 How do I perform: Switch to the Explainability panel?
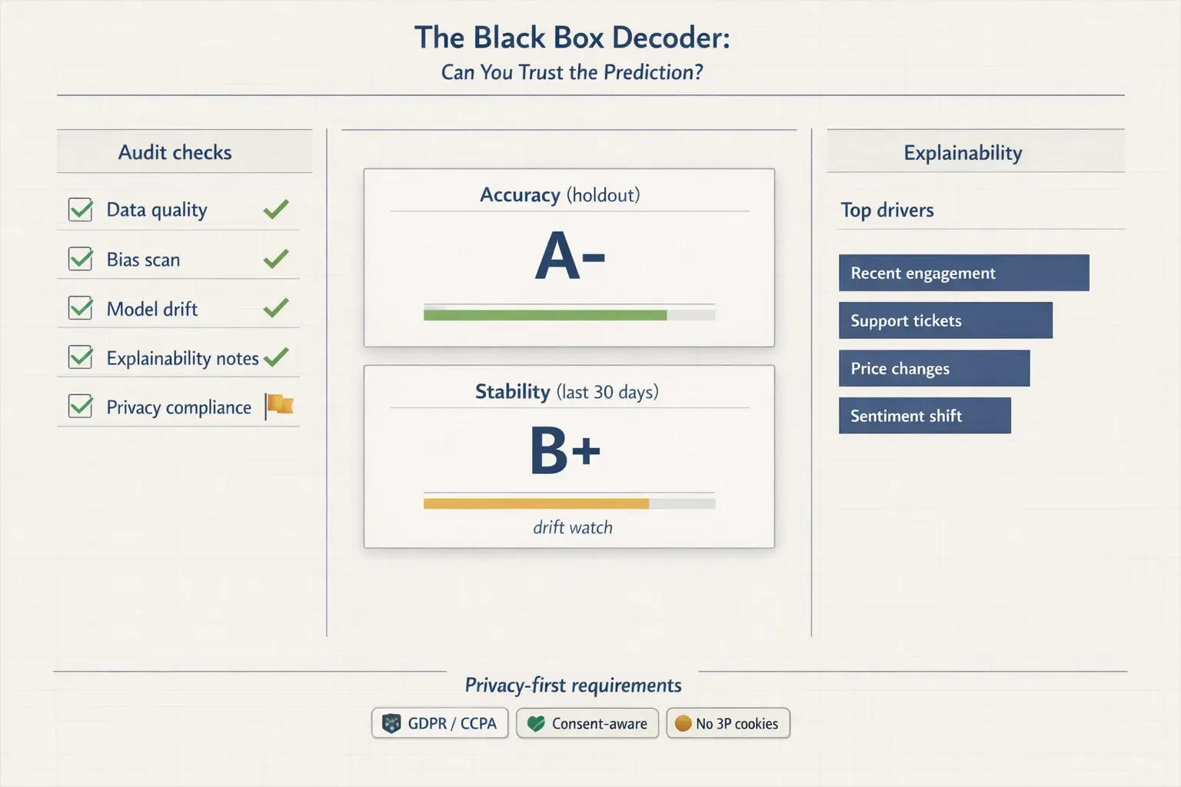click(963, 151)
